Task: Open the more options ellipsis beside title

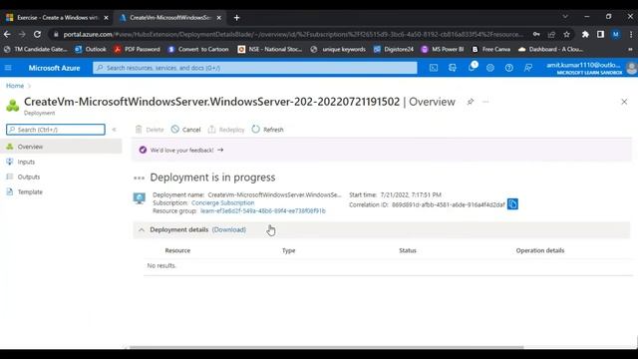Action: coord(485,102)
